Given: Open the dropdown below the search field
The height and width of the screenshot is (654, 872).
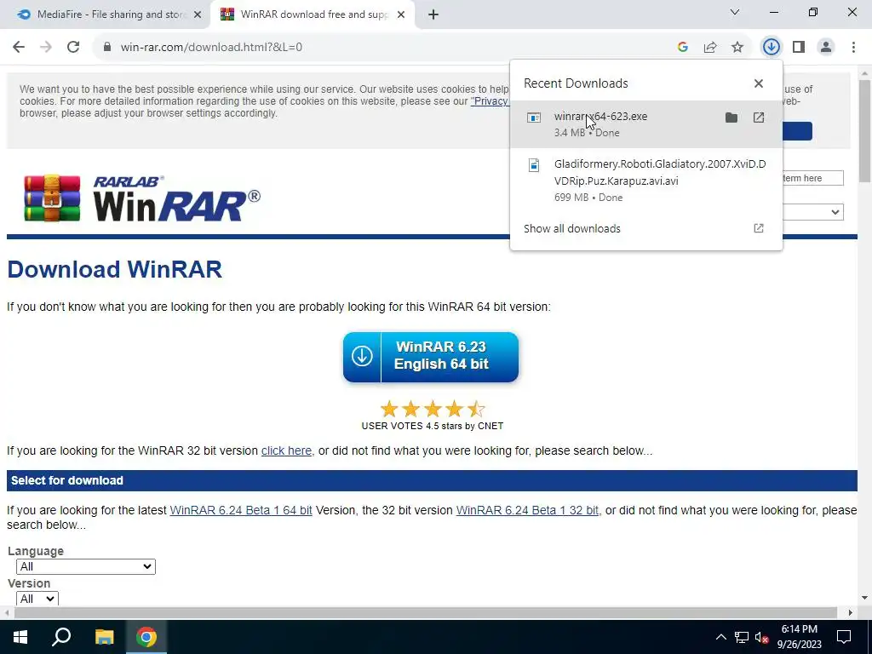Looking at the screenshot, I should [x=813, y=212].
